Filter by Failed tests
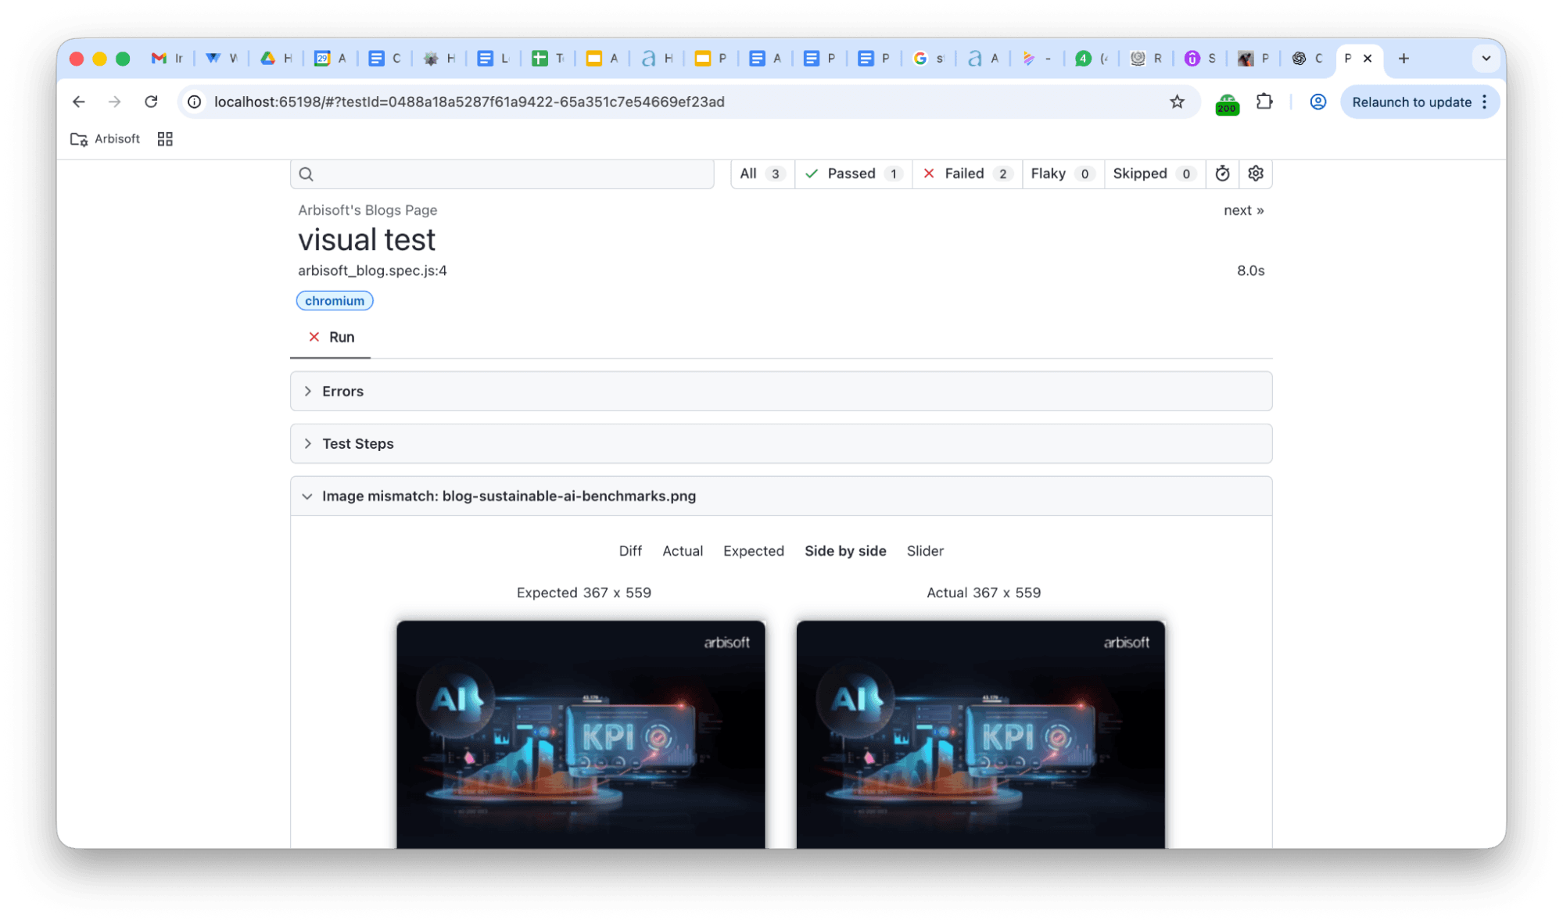The image size is (1563, 924). 966,174
